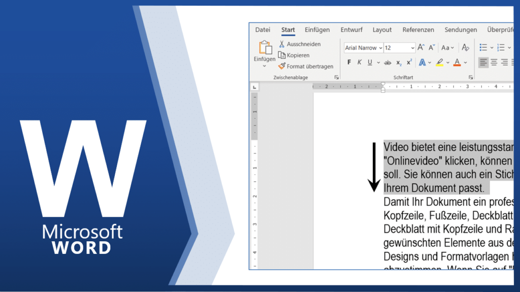Screen dimensions: 520x292
Task: Click the Einfügen paste clipboard icon
Action: 265,48
